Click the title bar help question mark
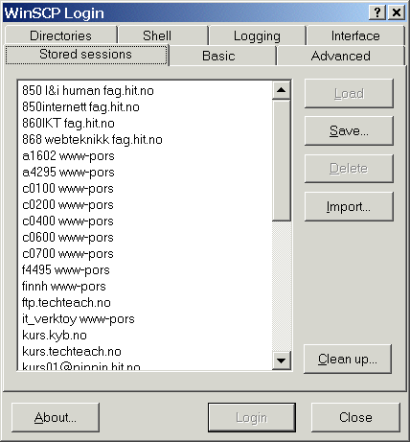 point(377,12)
